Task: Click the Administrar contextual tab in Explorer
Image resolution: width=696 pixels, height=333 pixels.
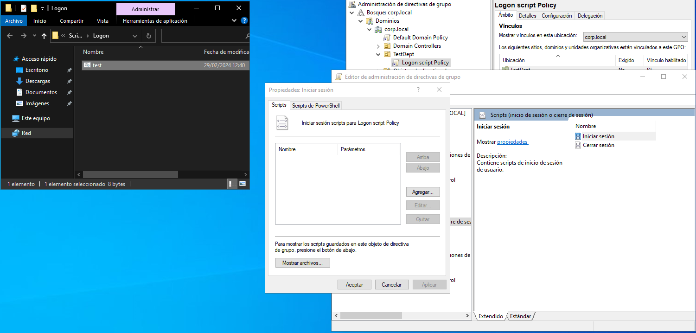Action: (x=146, y=9)
